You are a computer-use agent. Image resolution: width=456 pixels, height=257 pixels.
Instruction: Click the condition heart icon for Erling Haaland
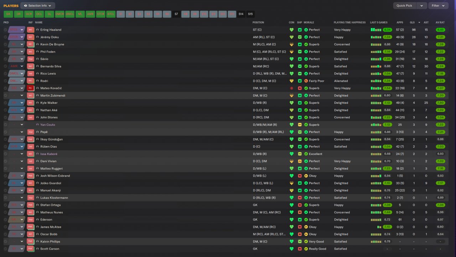click(x=291, y=30)
